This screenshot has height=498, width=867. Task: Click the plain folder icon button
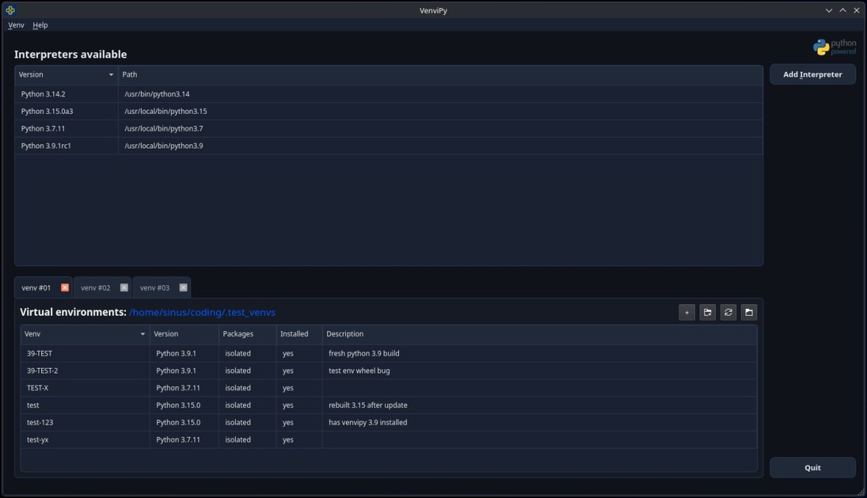pos(749,313)
